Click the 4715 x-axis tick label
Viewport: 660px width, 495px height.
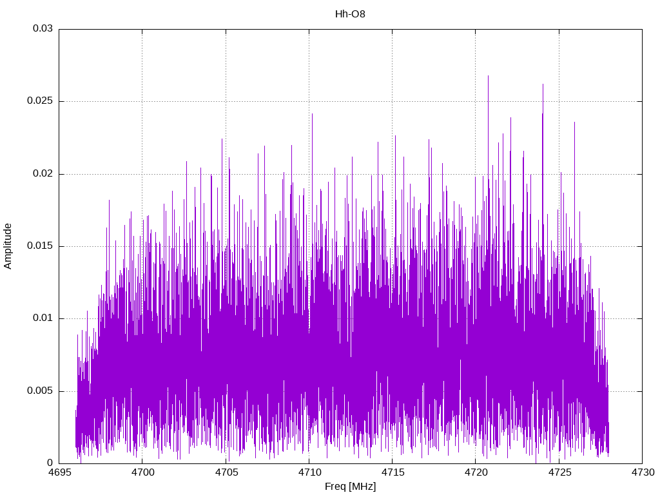pos(393,472)
